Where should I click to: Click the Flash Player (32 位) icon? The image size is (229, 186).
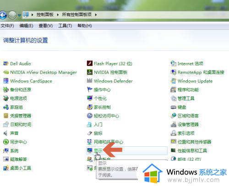[90, 64]
